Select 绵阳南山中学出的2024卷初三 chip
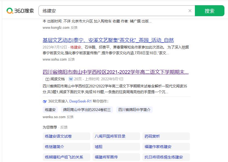Image resolution: width=228 pixels, height=162 pixels. coord(87,110)
